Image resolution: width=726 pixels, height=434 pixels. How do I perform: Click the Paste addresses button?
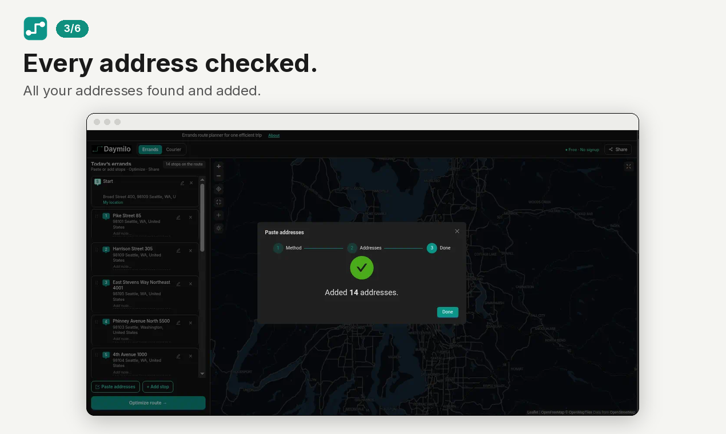(x=115, y=387)
